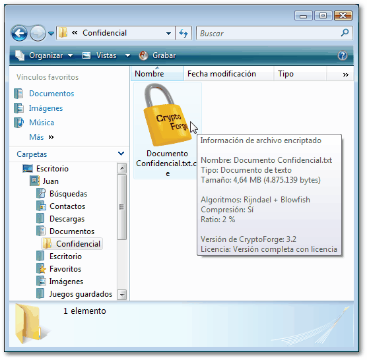Image resolution: width=367 pixels, height=360 pixels.
Task: Maximize the Explorer window
Action: (323, 16)
